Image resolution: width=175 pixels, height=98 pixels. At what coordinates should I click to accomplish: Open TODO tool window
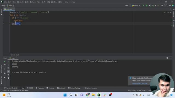click(30, 88)
